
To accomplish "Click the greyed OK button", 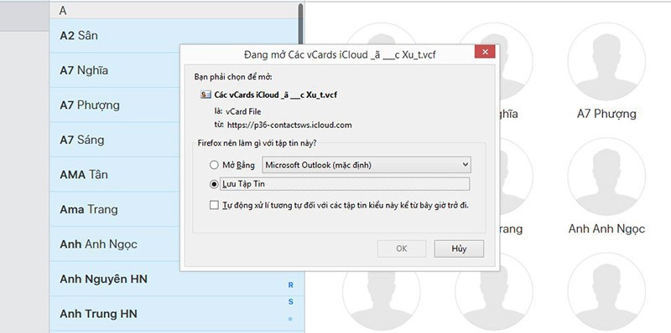I will tap(402, 248).
